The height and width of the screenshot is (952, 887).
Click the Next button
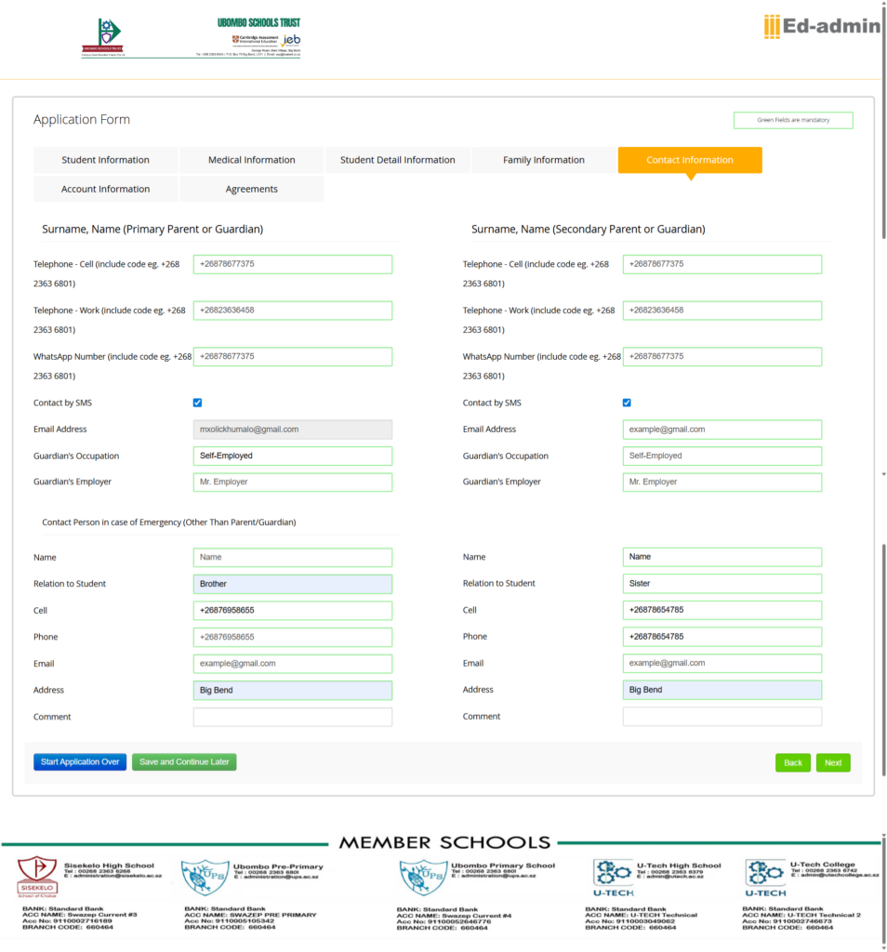pos(833,762)
